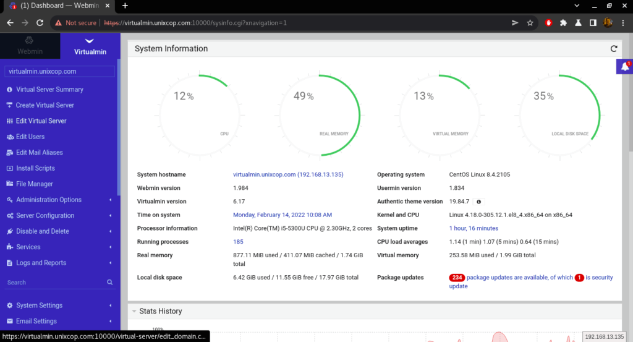Click the red ad-blocker extension icon
The width and height of the screenshot is (633, 342).
point(548,23)
